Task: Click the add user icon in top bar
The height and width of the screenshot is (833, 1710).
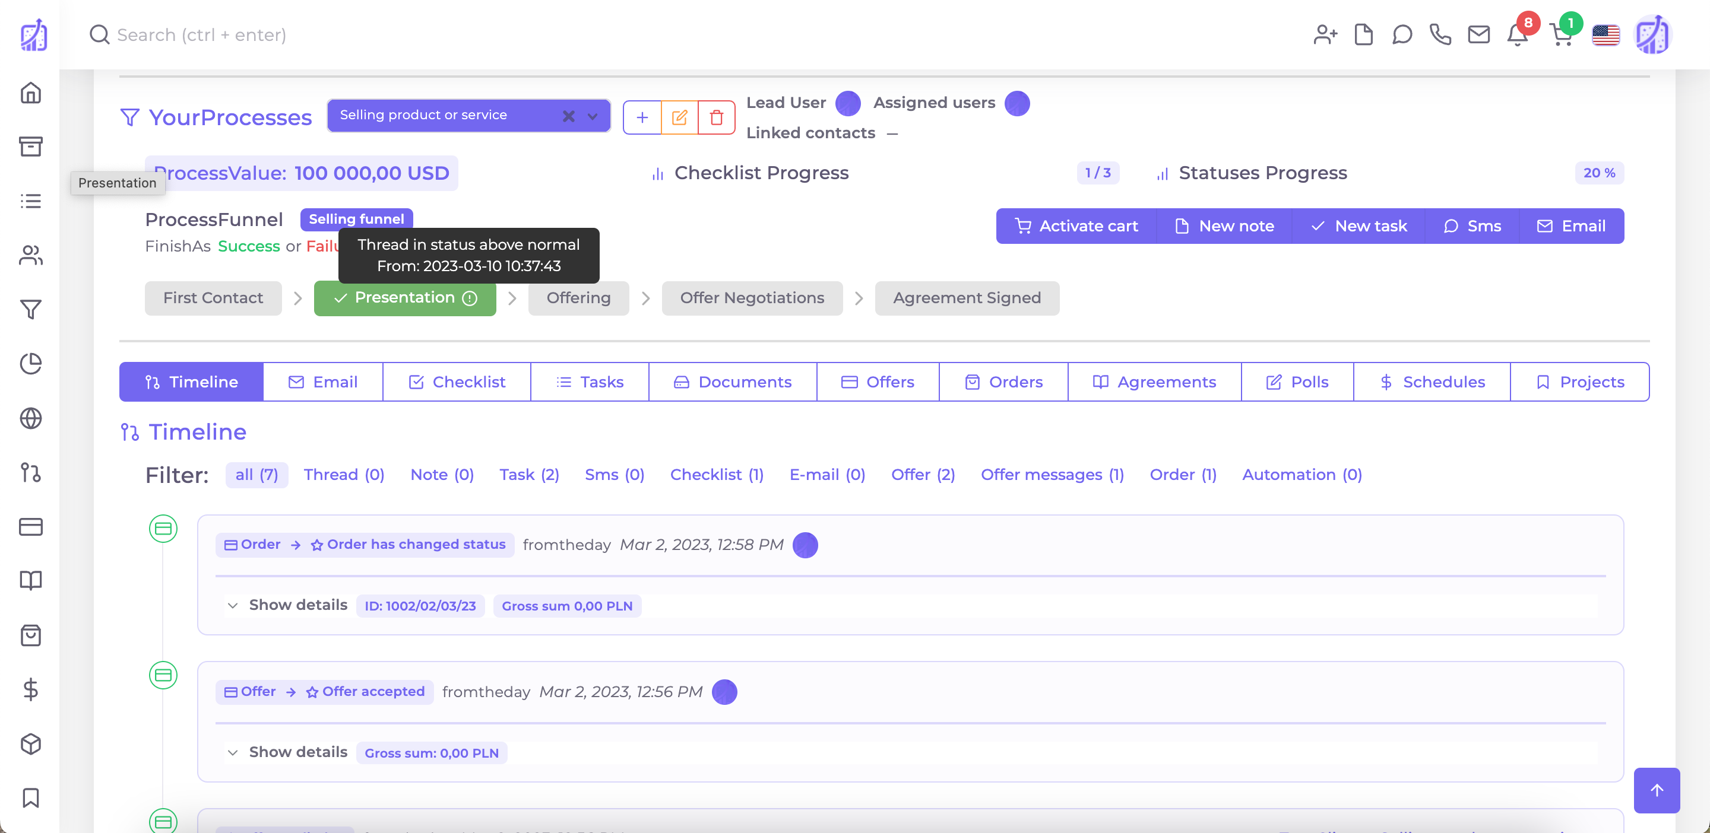Action: (1325, 34)
